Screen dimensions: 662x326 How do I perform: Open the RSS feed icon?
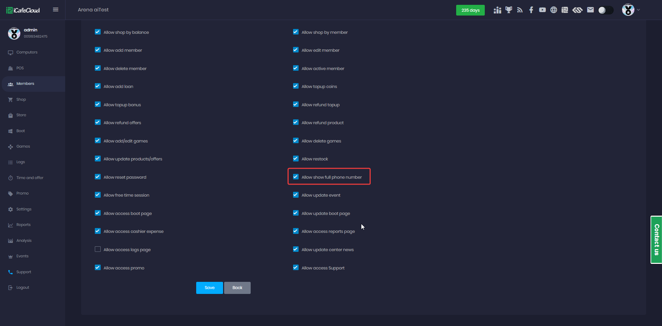click(520, 10)
